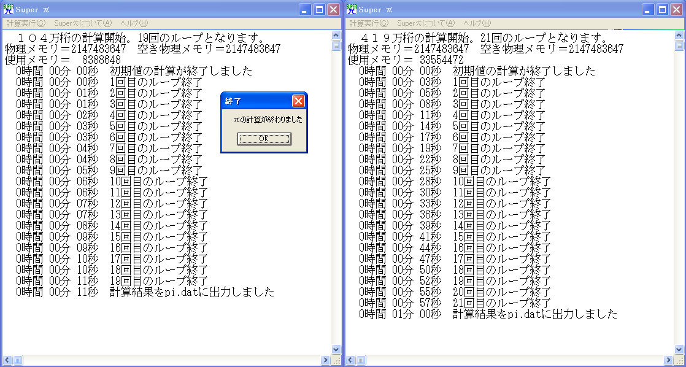686x367 pixels.
Task: Click the Super π icon in left window title bar
Action: tap(8, 9)
